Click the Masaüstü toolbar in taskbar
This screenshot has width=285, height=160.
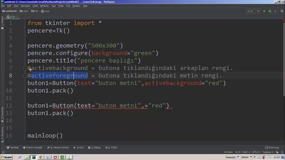(x=231, y=157)
